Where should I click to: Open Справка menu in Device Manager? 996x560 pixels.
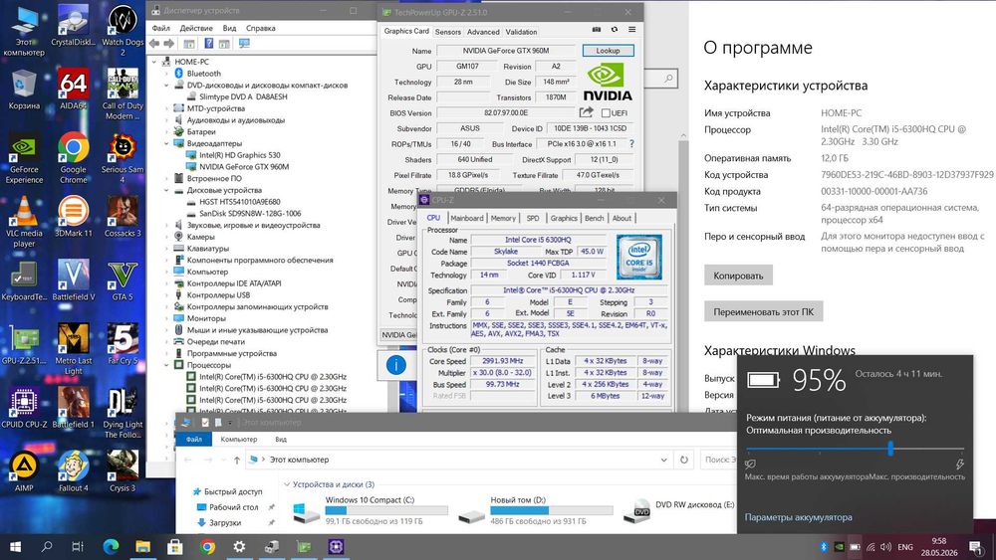(260, 28)
